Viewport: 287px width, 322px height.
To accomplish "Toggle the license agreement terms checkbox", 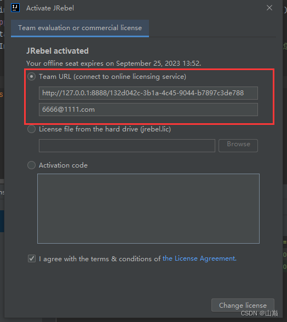I will point(32,258).
